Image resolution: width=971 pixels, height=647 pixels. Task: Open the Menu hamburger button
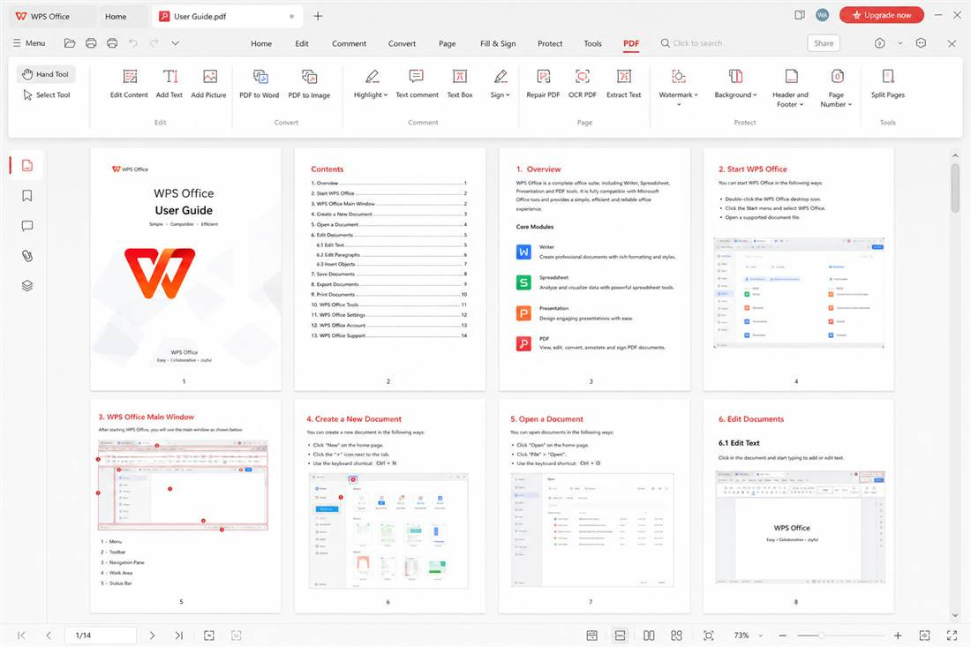(29, 43)
